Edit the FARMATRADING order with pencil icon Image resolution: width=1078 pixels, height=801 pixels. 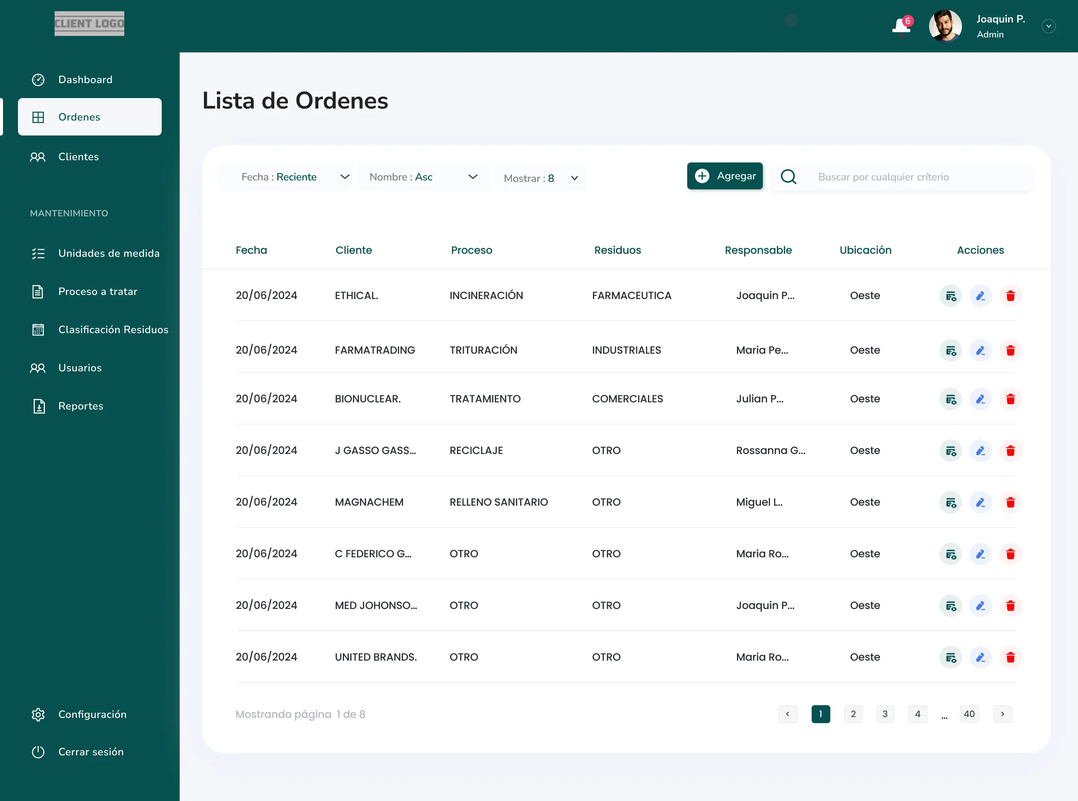(980, 351)
